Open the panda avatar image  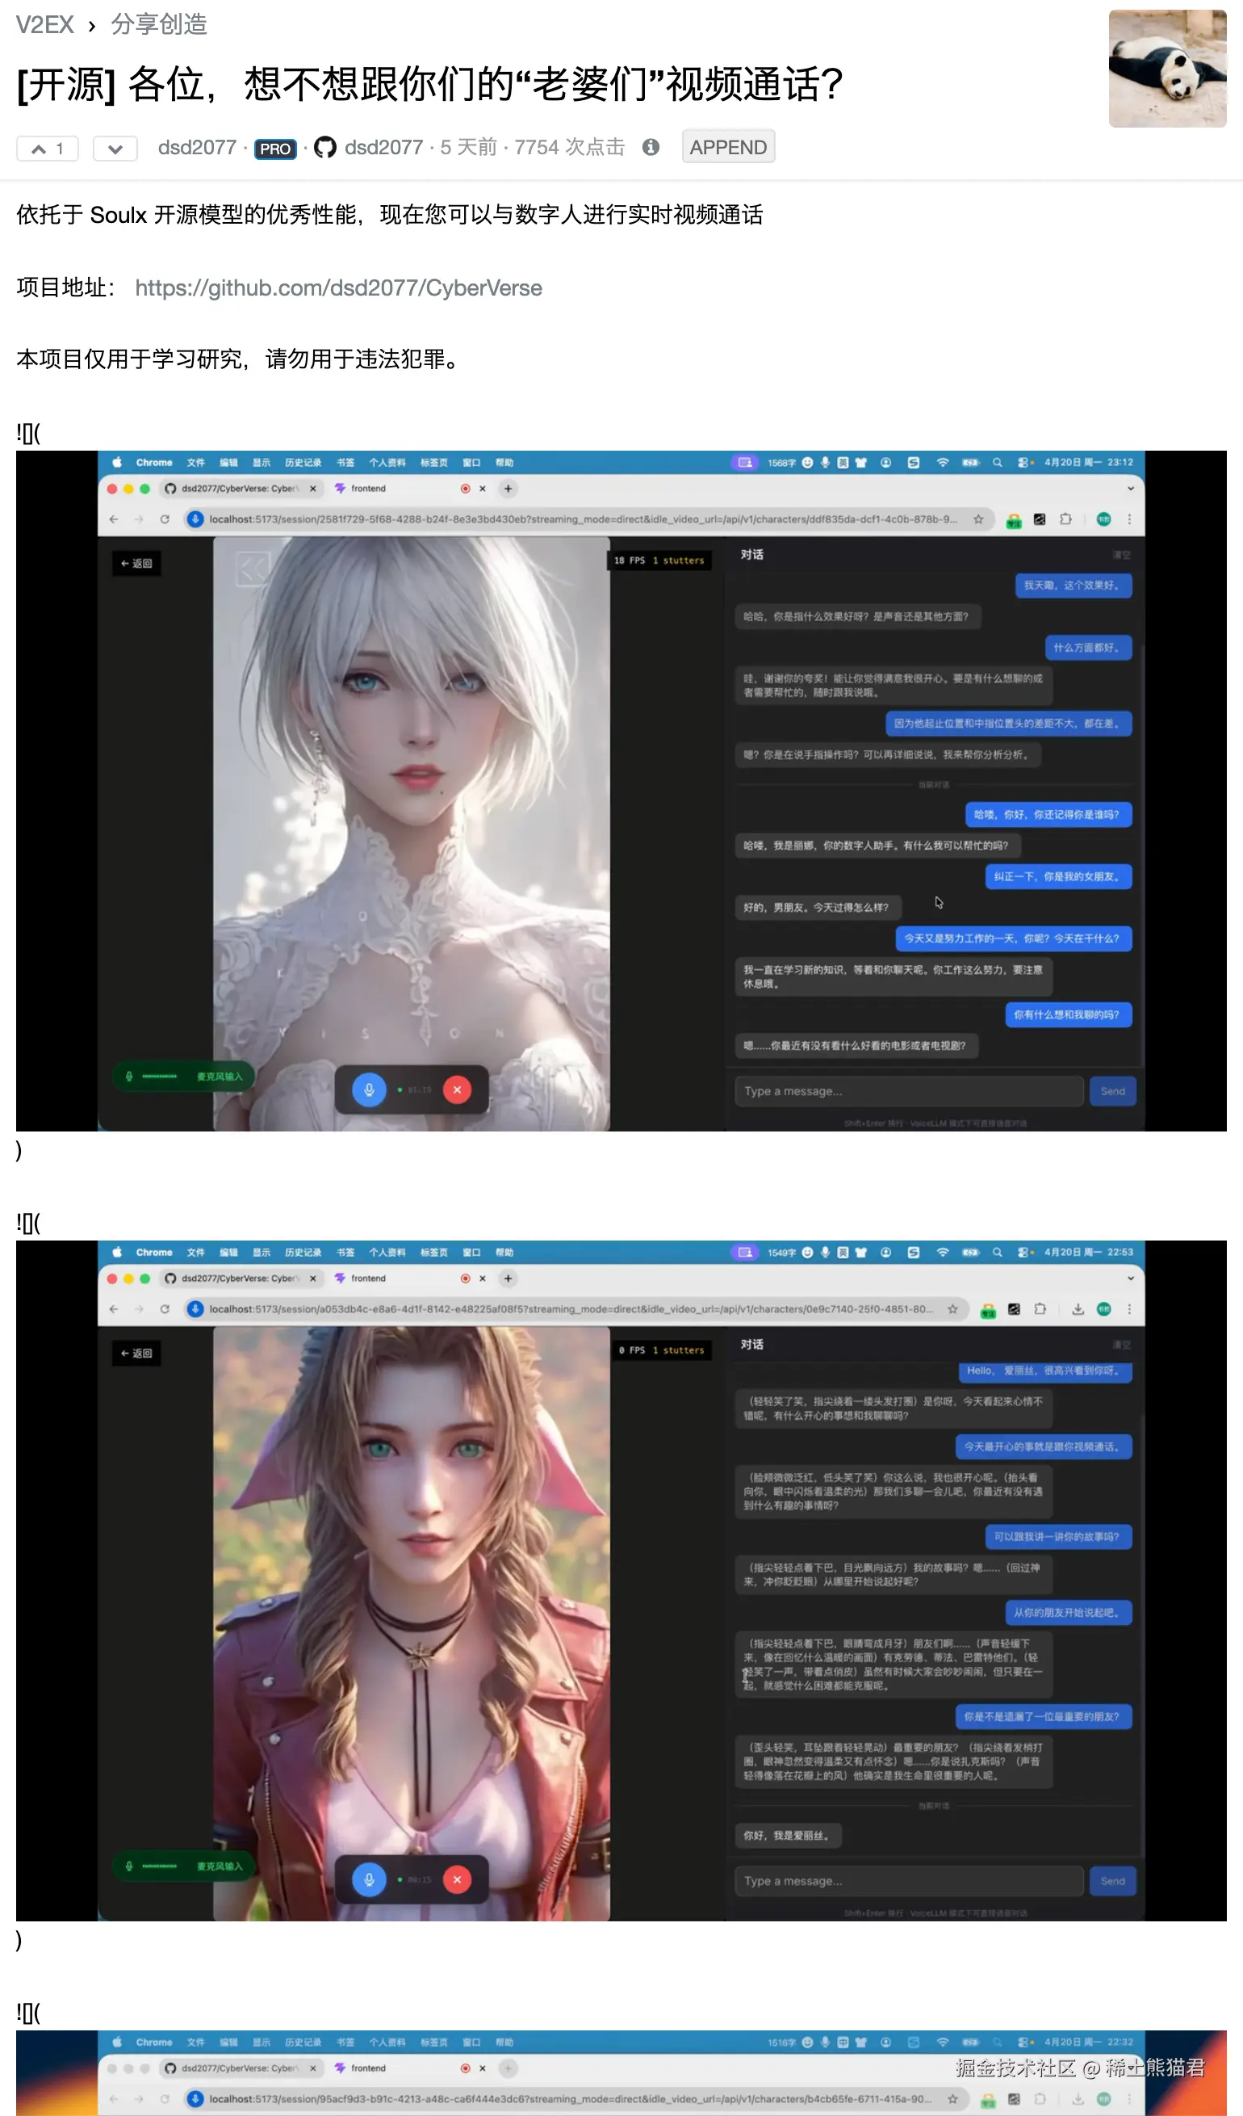[x=1167, y=69]
